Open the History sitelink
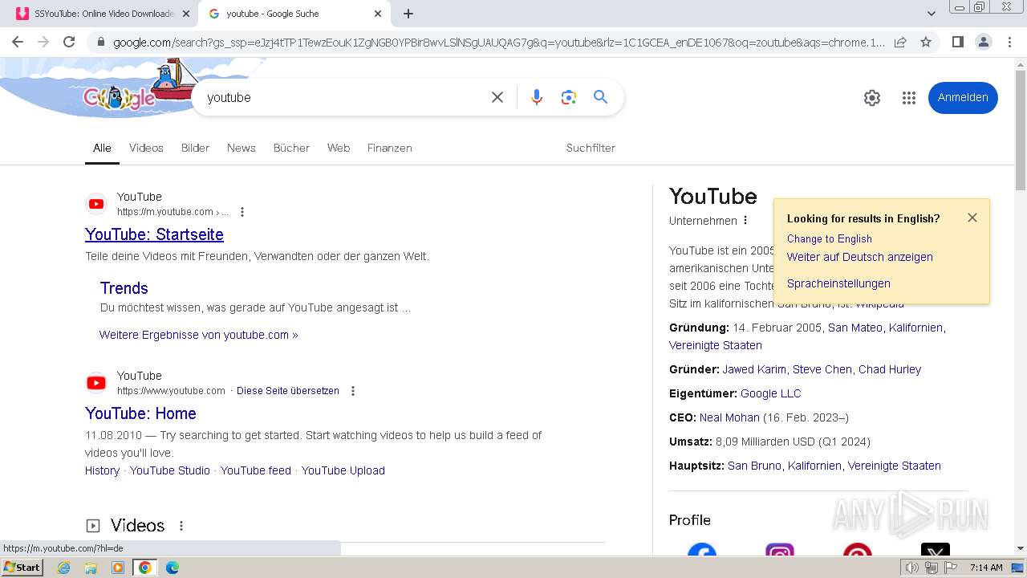 [102, 470]
